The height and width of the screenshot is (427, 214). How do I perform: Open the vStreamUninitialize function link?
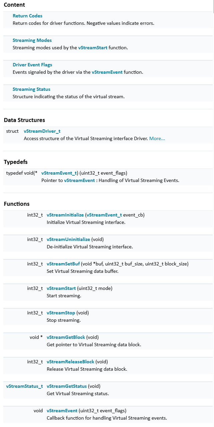click(68, 239)
